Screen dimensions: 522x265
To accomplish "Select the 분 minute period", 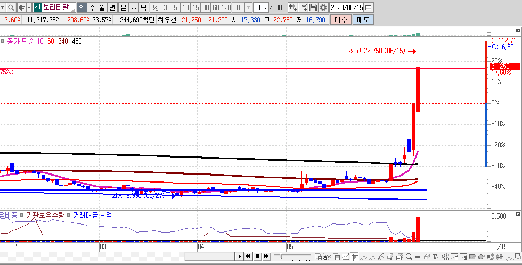I will tap(124, 7).
